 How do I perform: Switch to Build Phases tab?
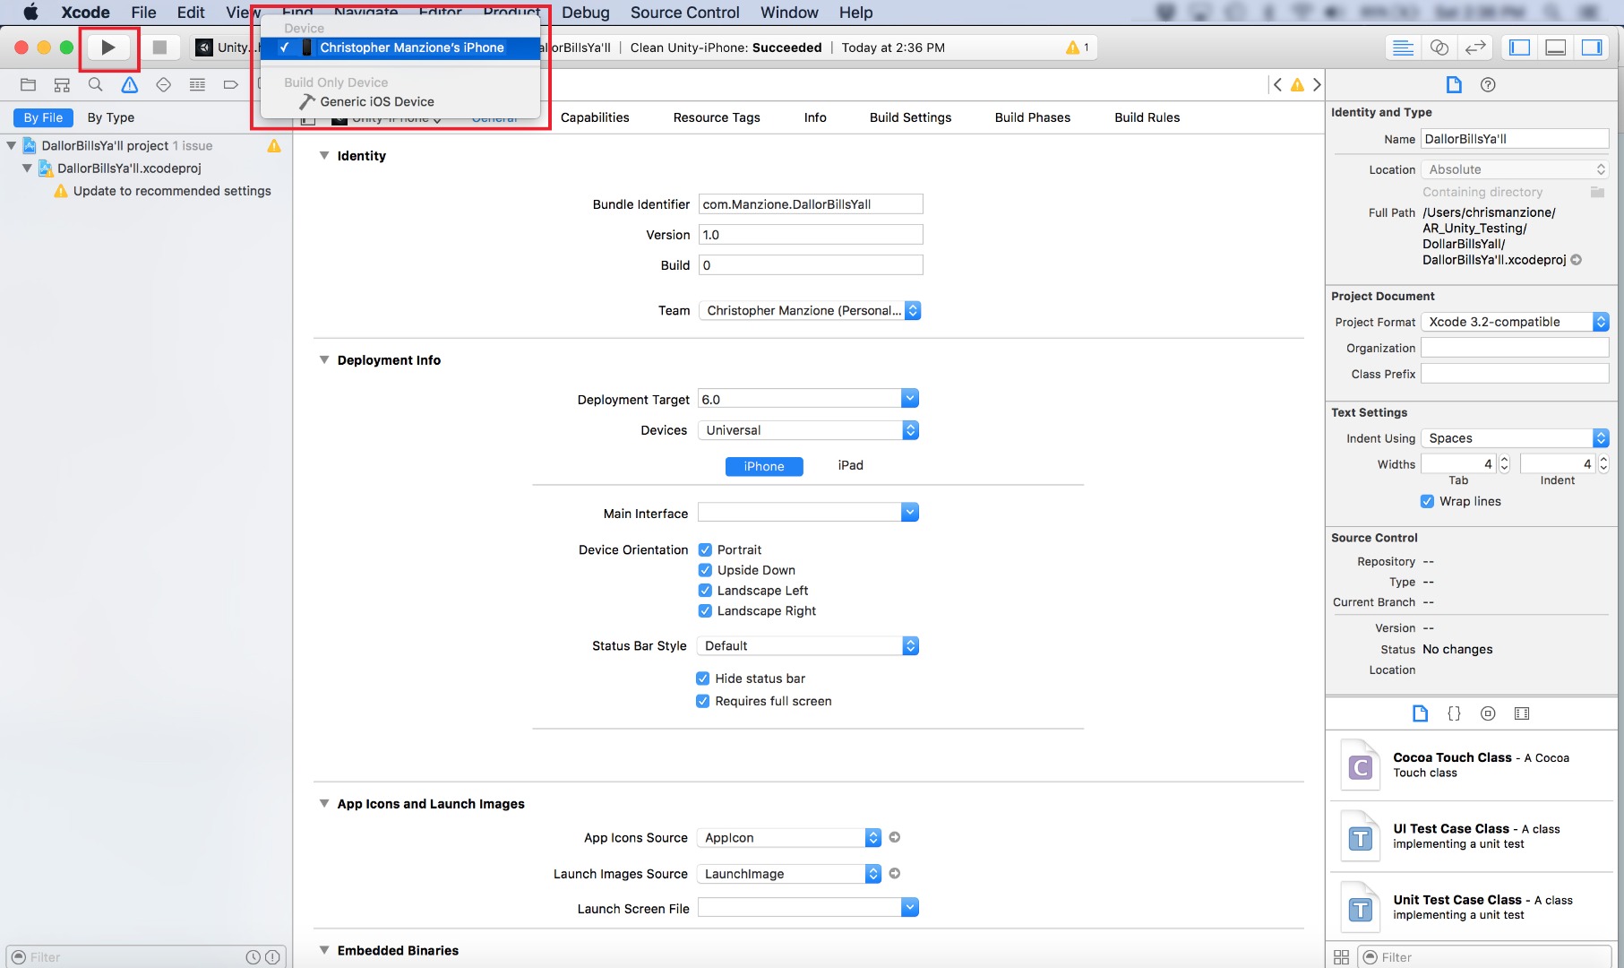click(x=1033, y=117)
